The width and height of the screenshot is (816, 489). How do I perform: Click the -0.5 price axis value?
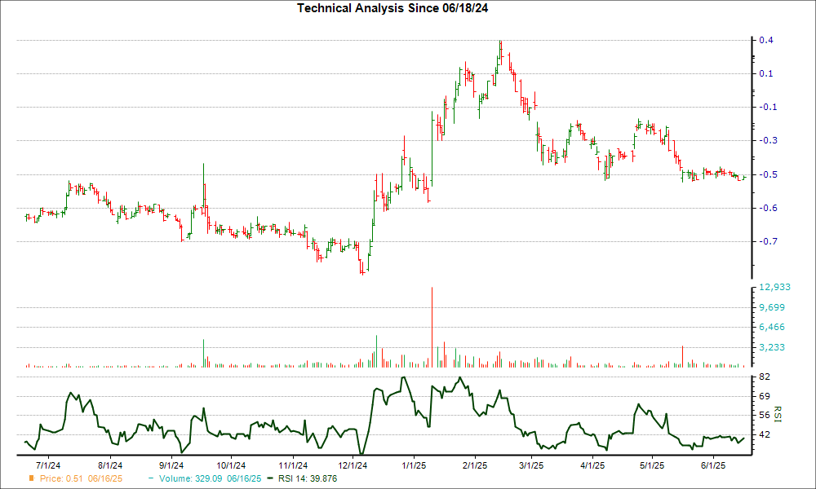coord(766,174)
